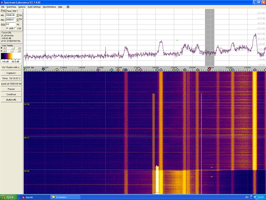This screenshot has height=200, width=266.
Task: Click the purple marker diamond near 23400 Hz
Action: (x=255, y=70)
